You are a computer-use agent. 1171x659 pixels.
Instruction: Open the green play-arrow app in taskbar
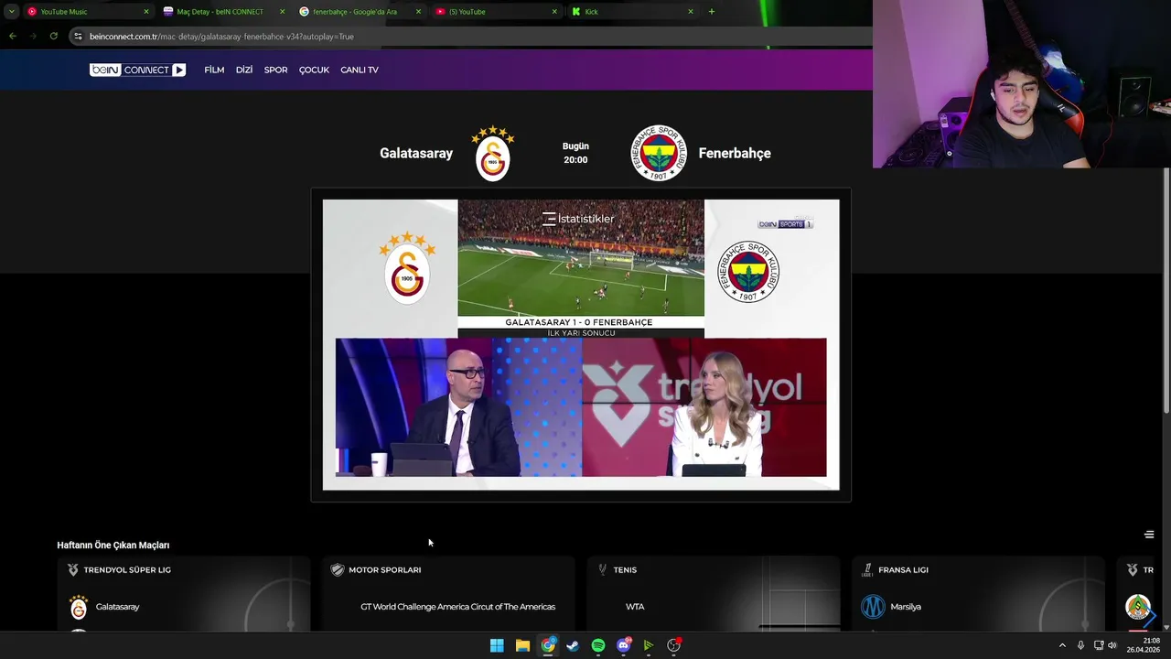point(649,645)
